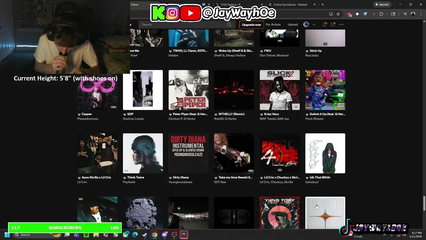The image size is (426, 240).
Task: Click the page vertical scrollbar thumb
Action: pos(424,203)
